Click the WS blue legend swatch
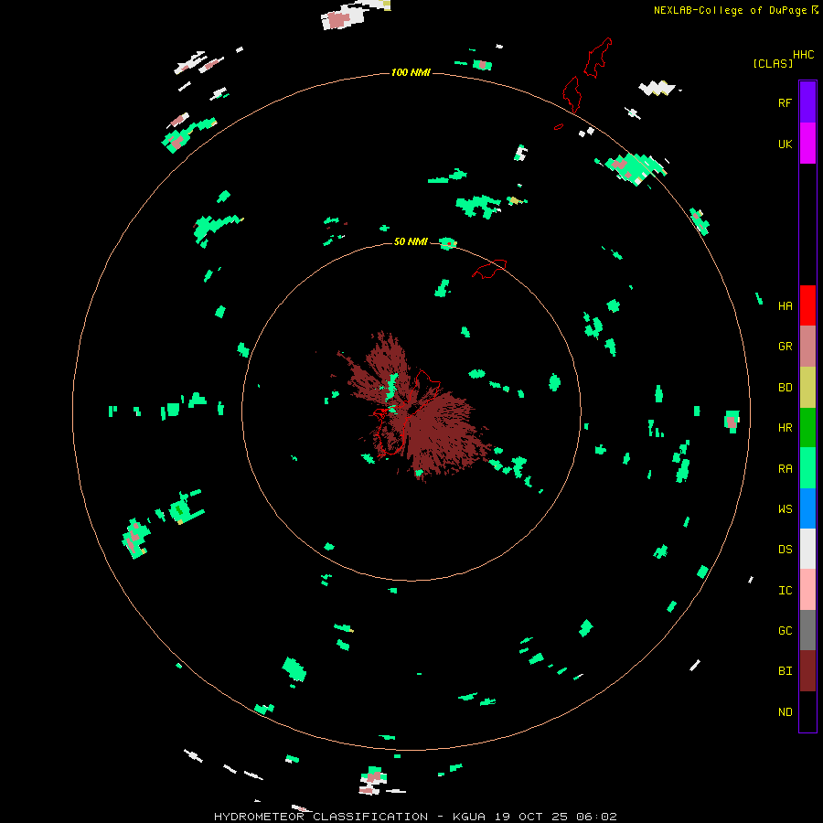 (807, 508)
